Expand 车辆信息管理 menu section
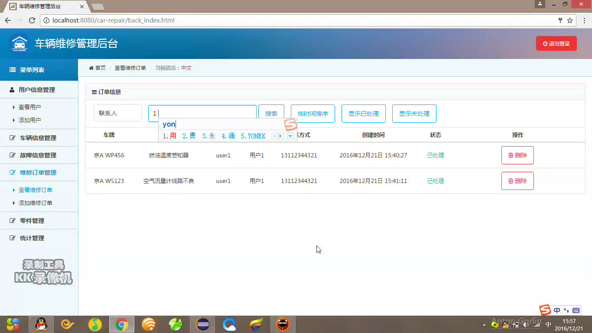The height and width of the screenshot is (333, 592). 39,138
